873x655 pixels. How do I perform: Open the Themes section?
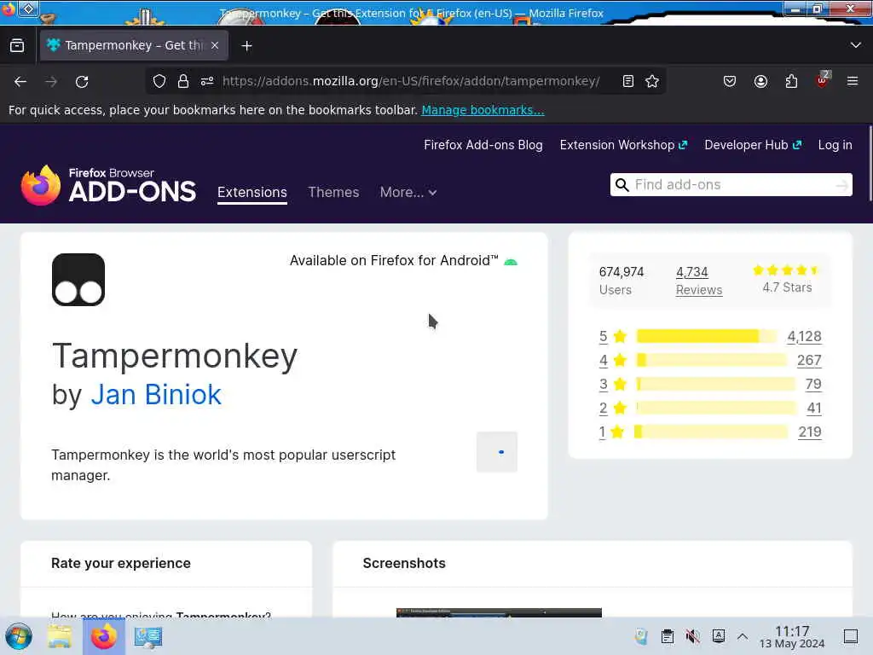pos(333,192)
